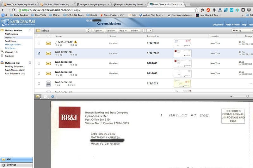Reload the page with refresh icon
Image resolution: width=253 pixels, height=168 pixels.
(x=14, y=10)
